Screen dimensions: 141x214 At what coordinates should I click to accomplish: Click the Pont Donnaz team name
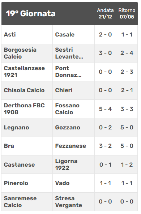click(x=68, y=72)
